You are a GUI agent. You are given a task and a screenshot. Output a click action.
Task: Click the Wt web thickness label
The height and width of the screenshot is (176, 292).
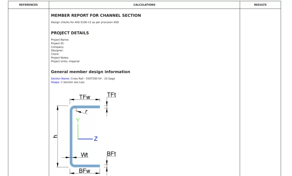click(84, 155)
